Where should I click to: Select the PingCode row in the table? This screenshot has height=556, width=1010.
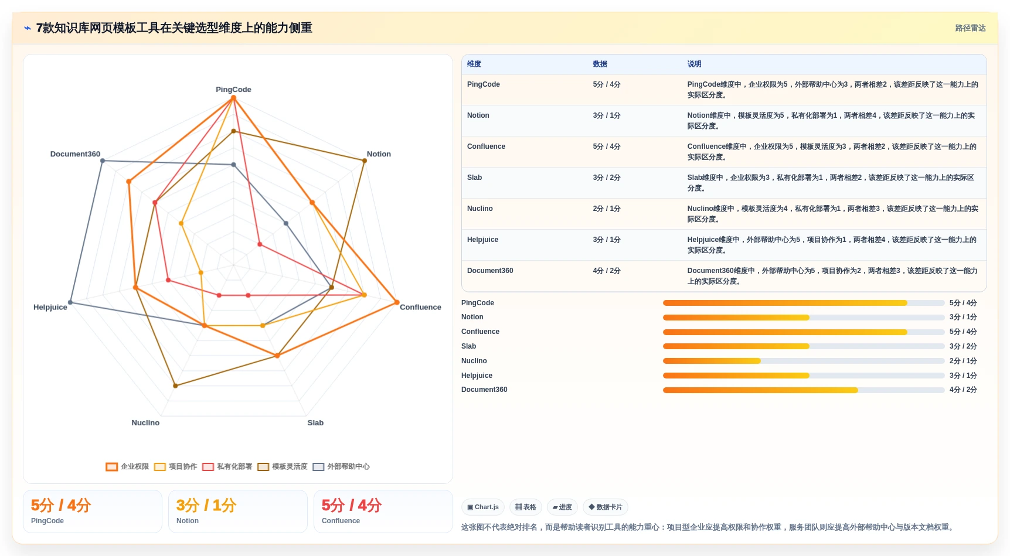point(724,90)
